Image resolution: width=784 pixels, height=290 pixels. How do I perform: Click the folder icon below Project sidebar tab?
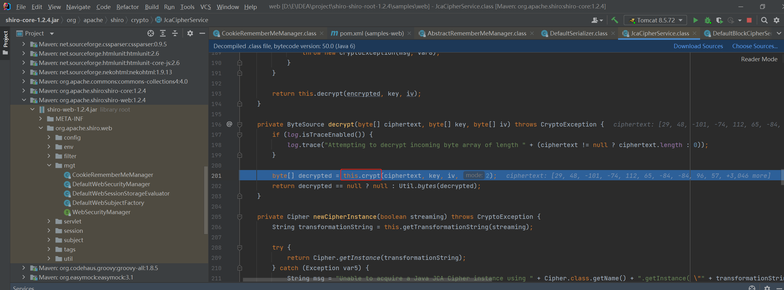pyautogui.click(x=5, y=53)
